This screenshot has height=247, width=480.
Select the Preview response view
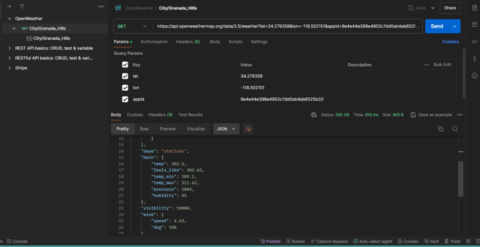(x=168, y=129)
